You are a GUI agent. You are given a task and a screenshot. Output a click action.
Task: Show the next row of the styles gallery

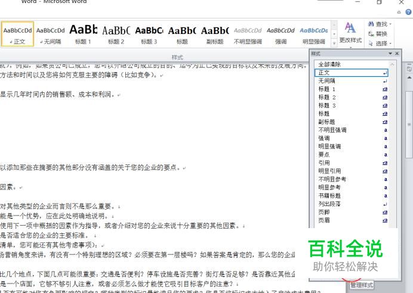(334, 34)
